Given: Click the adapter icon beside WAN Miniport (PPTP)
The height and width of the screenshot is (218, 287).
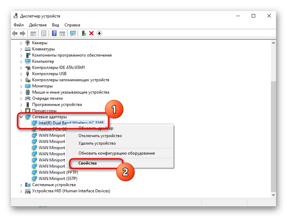Looking at the screenshot, I should (34, 172).
